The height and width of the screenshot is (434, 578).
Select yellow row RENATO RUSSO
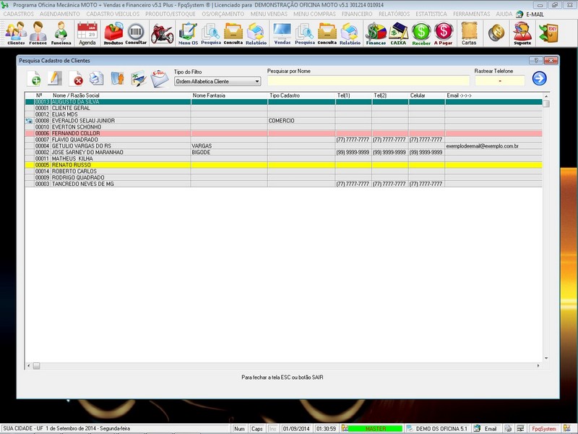[x=283, y=165]
